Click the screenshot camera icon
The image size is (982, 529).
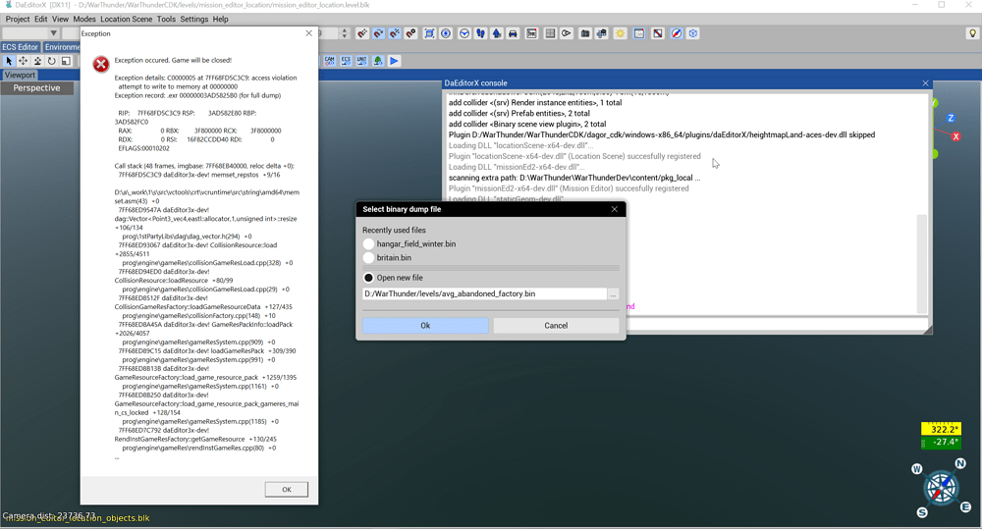tap(585, 33)
